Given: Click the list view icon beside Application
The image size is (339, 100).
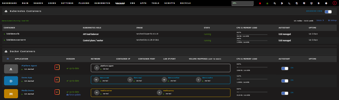Looking at the screenshot, I should 8,59.
